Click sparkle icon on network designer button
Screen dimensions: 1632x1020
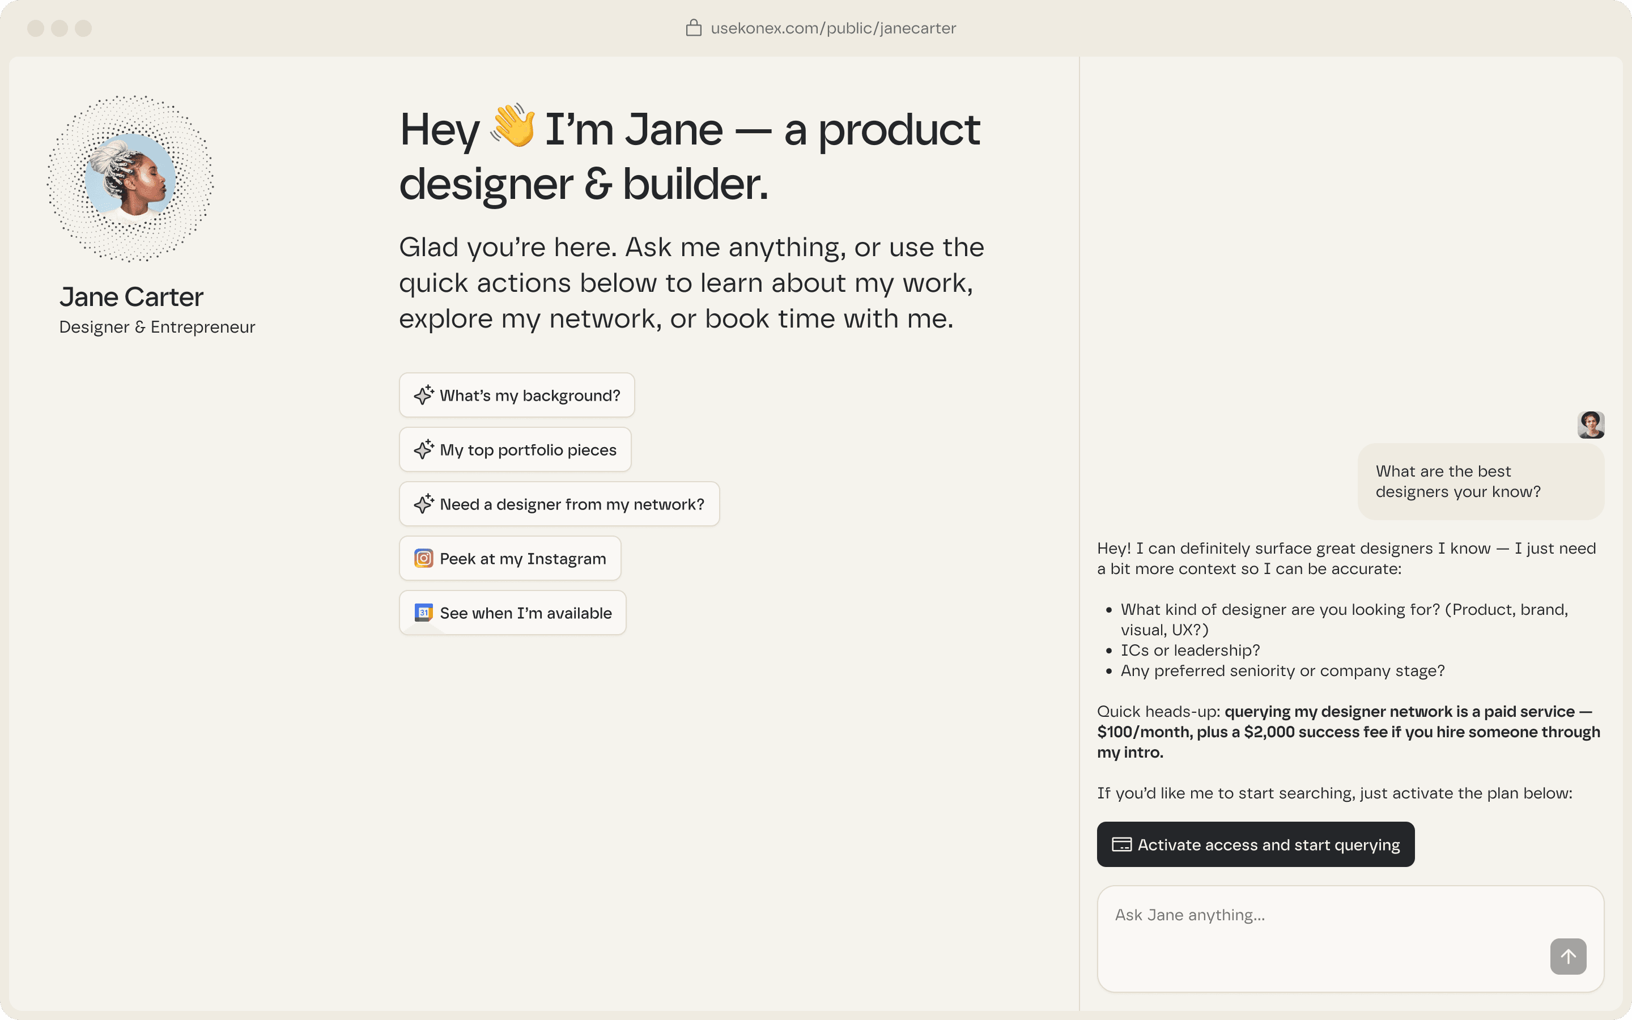[423, 504]
